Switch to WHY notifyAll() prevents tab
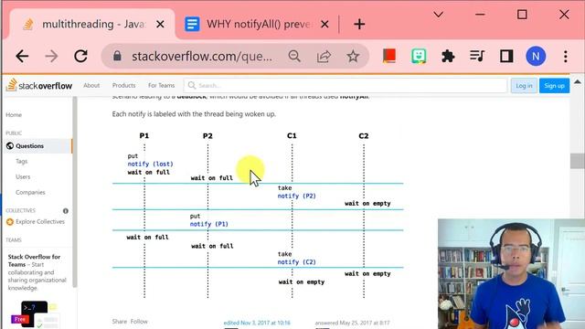This screenshot has height=329, width=585. click(x=258, y=25)
